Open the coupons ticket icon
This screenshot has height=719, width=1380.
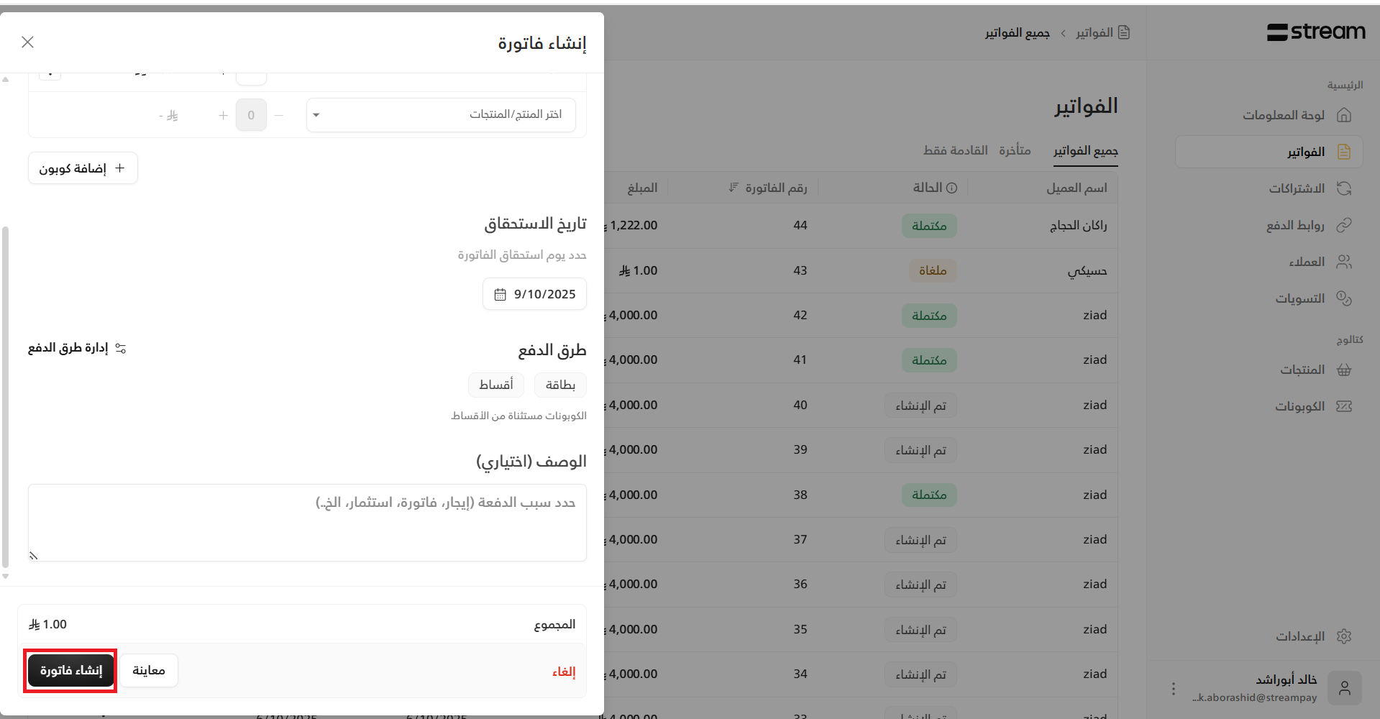click(x=1343, y=406)
